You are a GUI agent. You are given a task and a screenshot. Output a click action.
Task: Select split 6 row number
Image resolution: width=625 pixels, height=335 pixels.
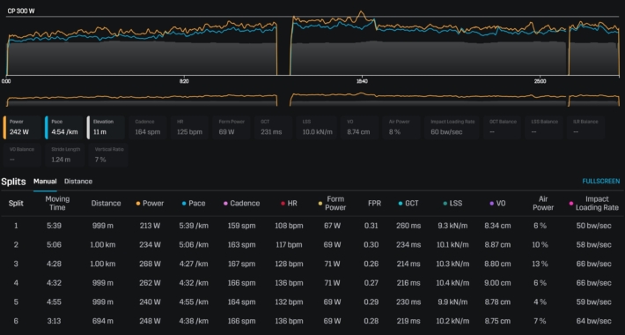click(x=16, y=321)
